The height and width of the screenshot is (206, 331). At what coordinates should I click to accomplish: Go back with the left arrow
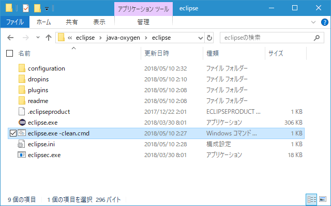coord(10,38)
